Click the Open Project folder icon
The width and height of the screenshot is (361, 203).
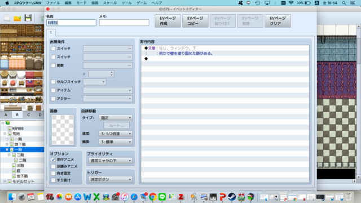pos(17,18)
